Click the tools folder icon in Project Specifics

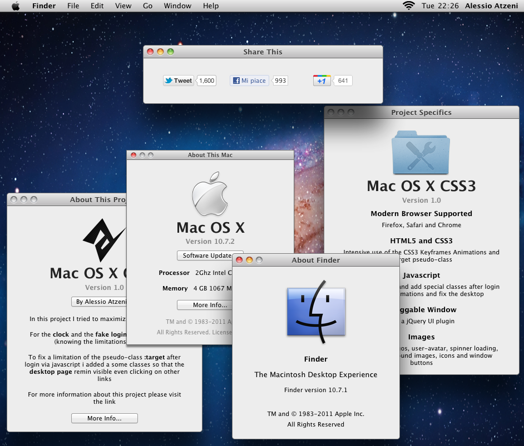click(421, 152)
